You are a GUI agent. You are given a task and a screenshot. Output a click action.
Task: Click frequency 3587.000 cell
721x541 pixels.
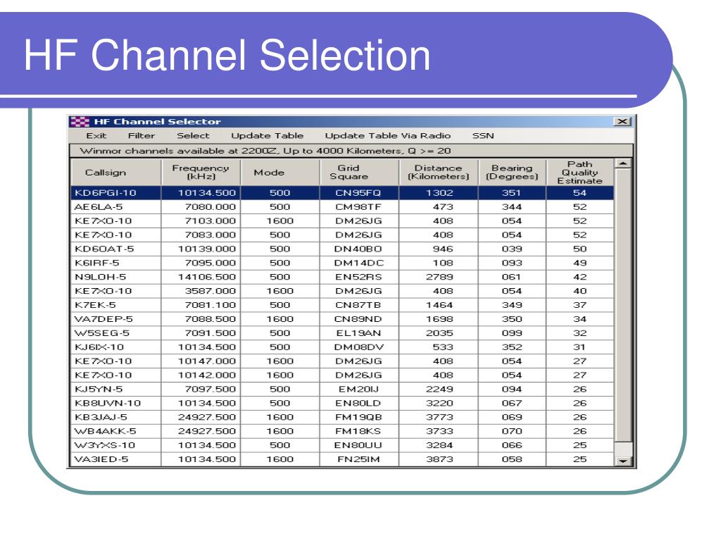click(x=201, y=291)
